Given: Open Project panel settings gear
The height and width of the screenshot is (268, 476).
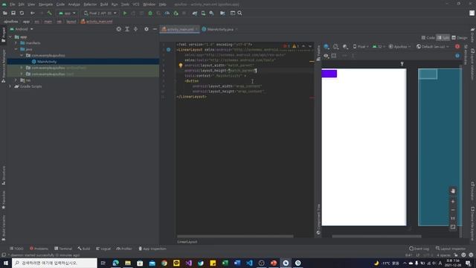Looking at the screenshot, I should coord(147,29).
